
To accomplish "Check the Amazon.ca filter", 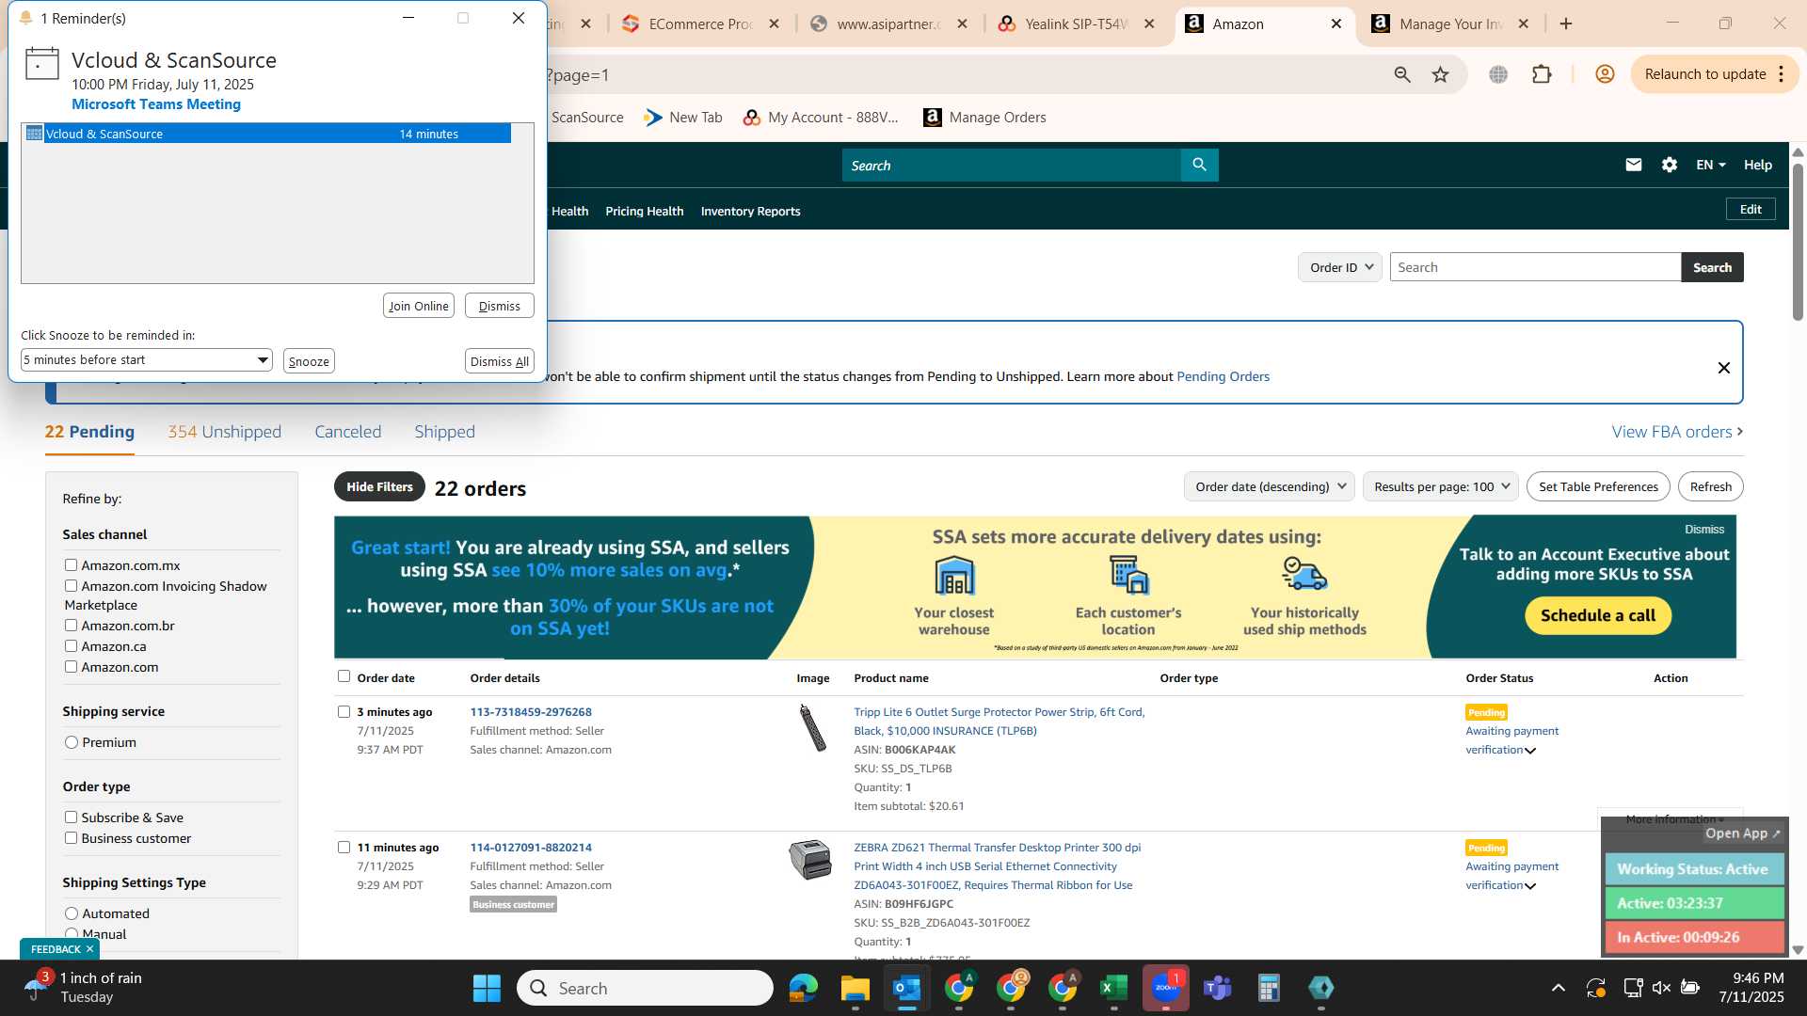I will coord(71,646).
